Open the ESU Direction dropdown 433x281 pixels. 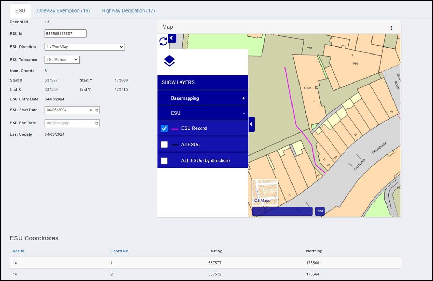click(85, 47)
